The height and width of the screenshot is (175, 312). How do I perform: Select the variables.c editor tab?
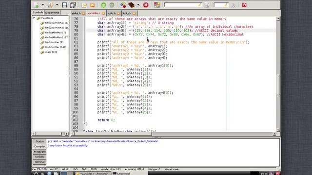94,13
